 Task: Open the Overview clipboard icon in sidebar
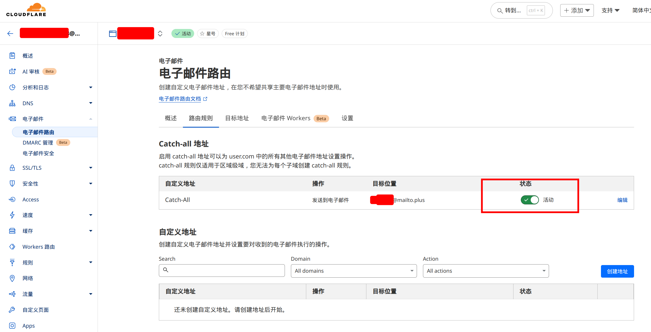[x=12, y=55]
